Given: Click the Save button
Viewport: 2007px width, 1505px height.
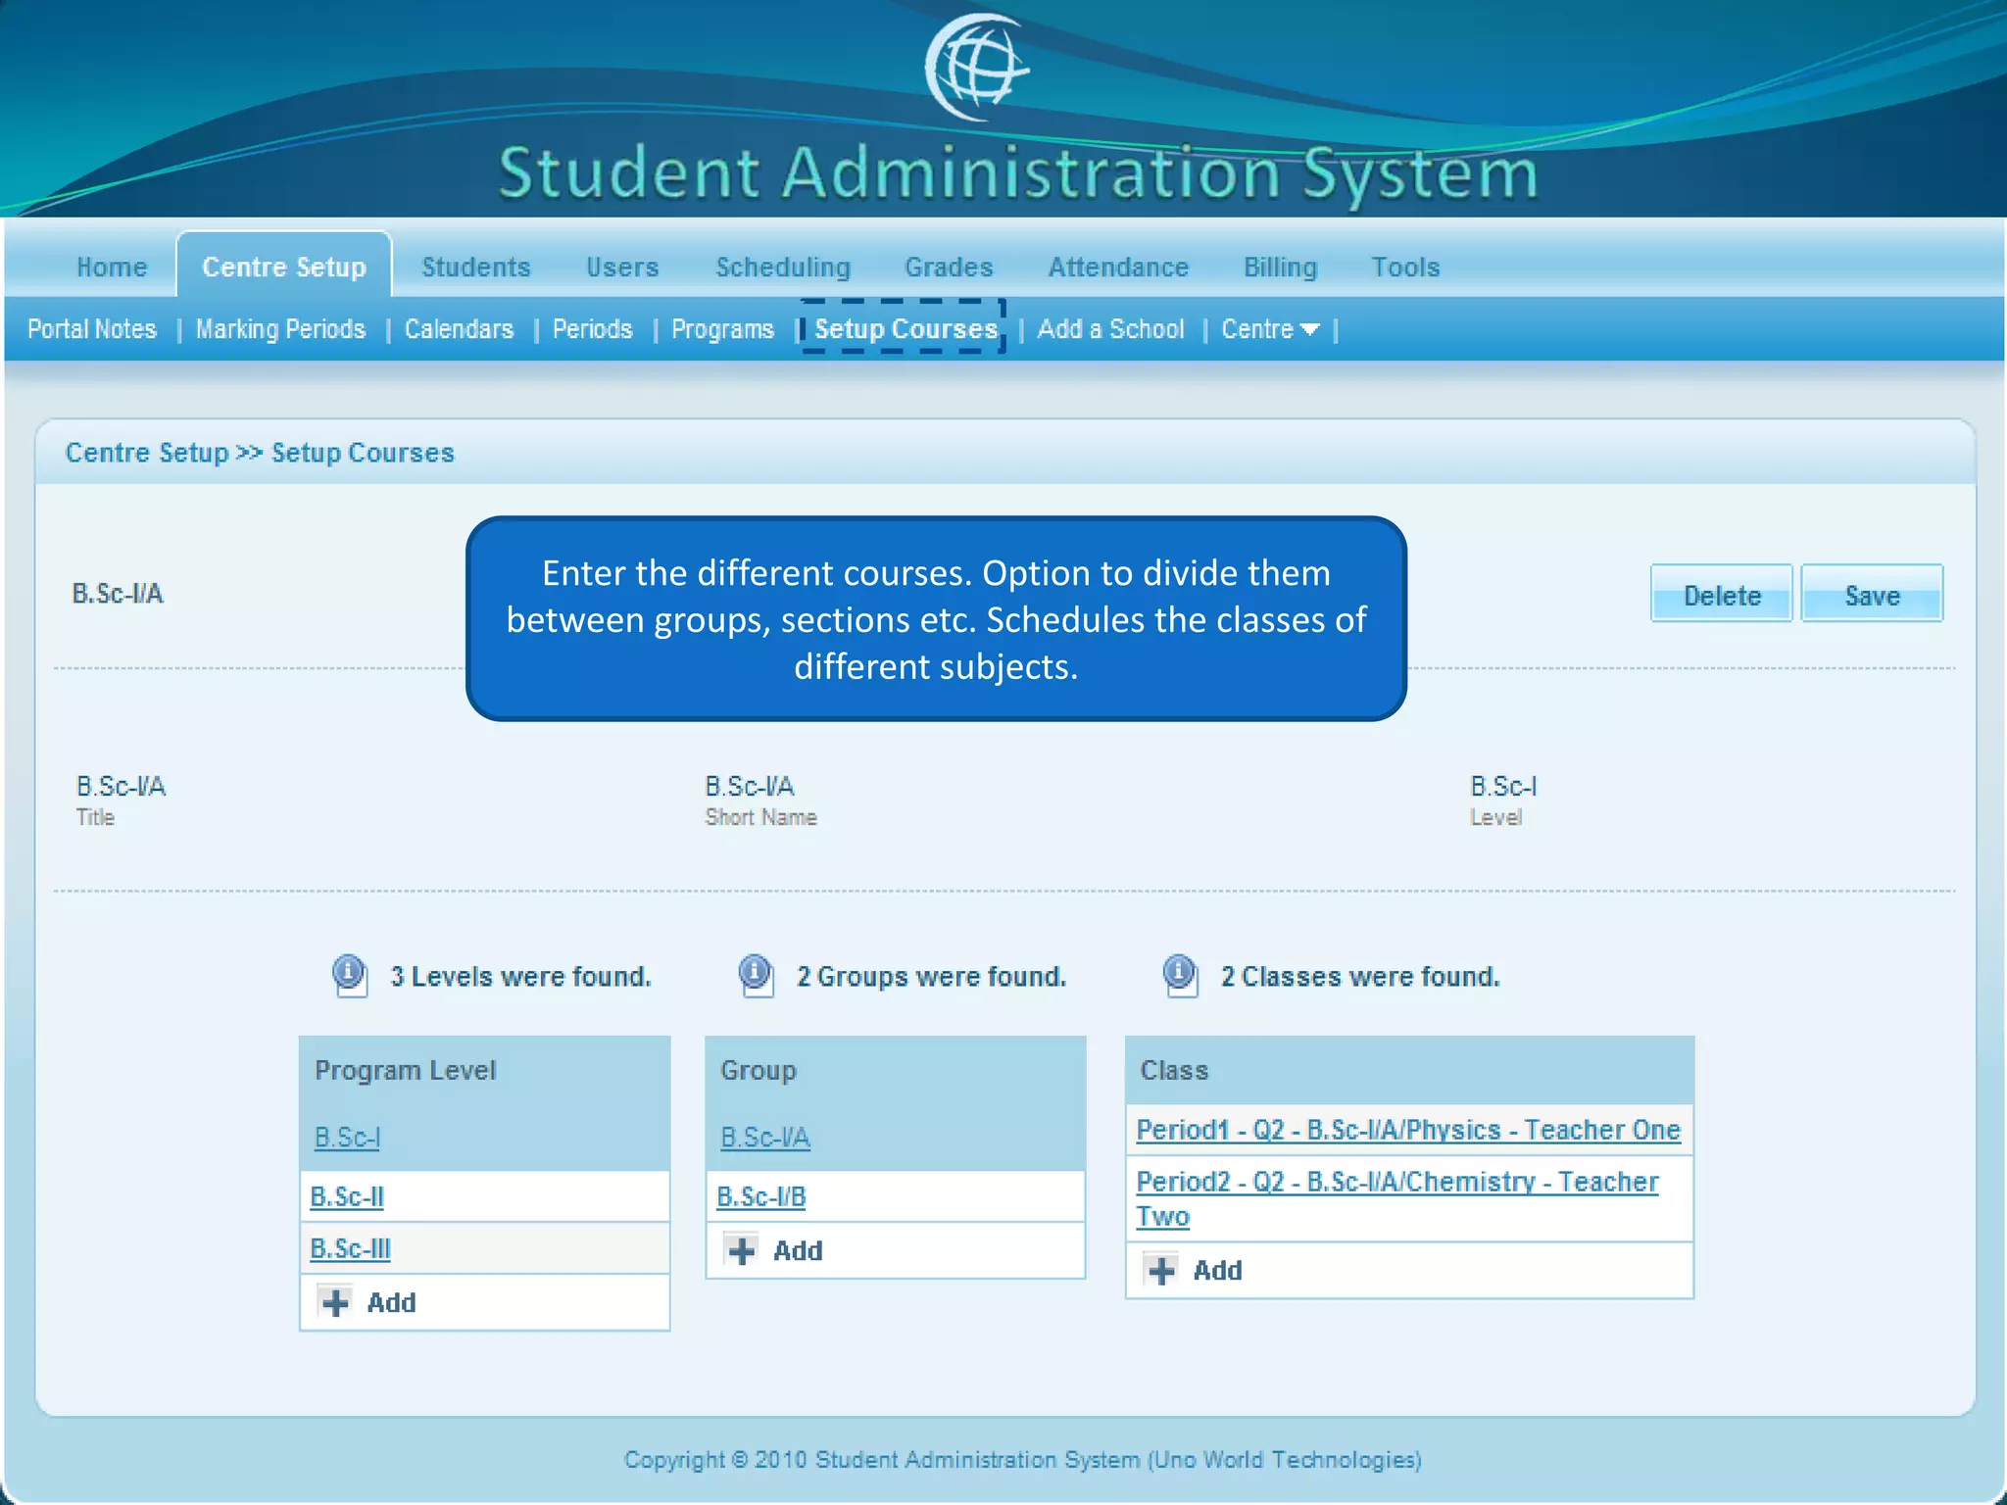Looking at the screenshot, I should (1872, 594).
